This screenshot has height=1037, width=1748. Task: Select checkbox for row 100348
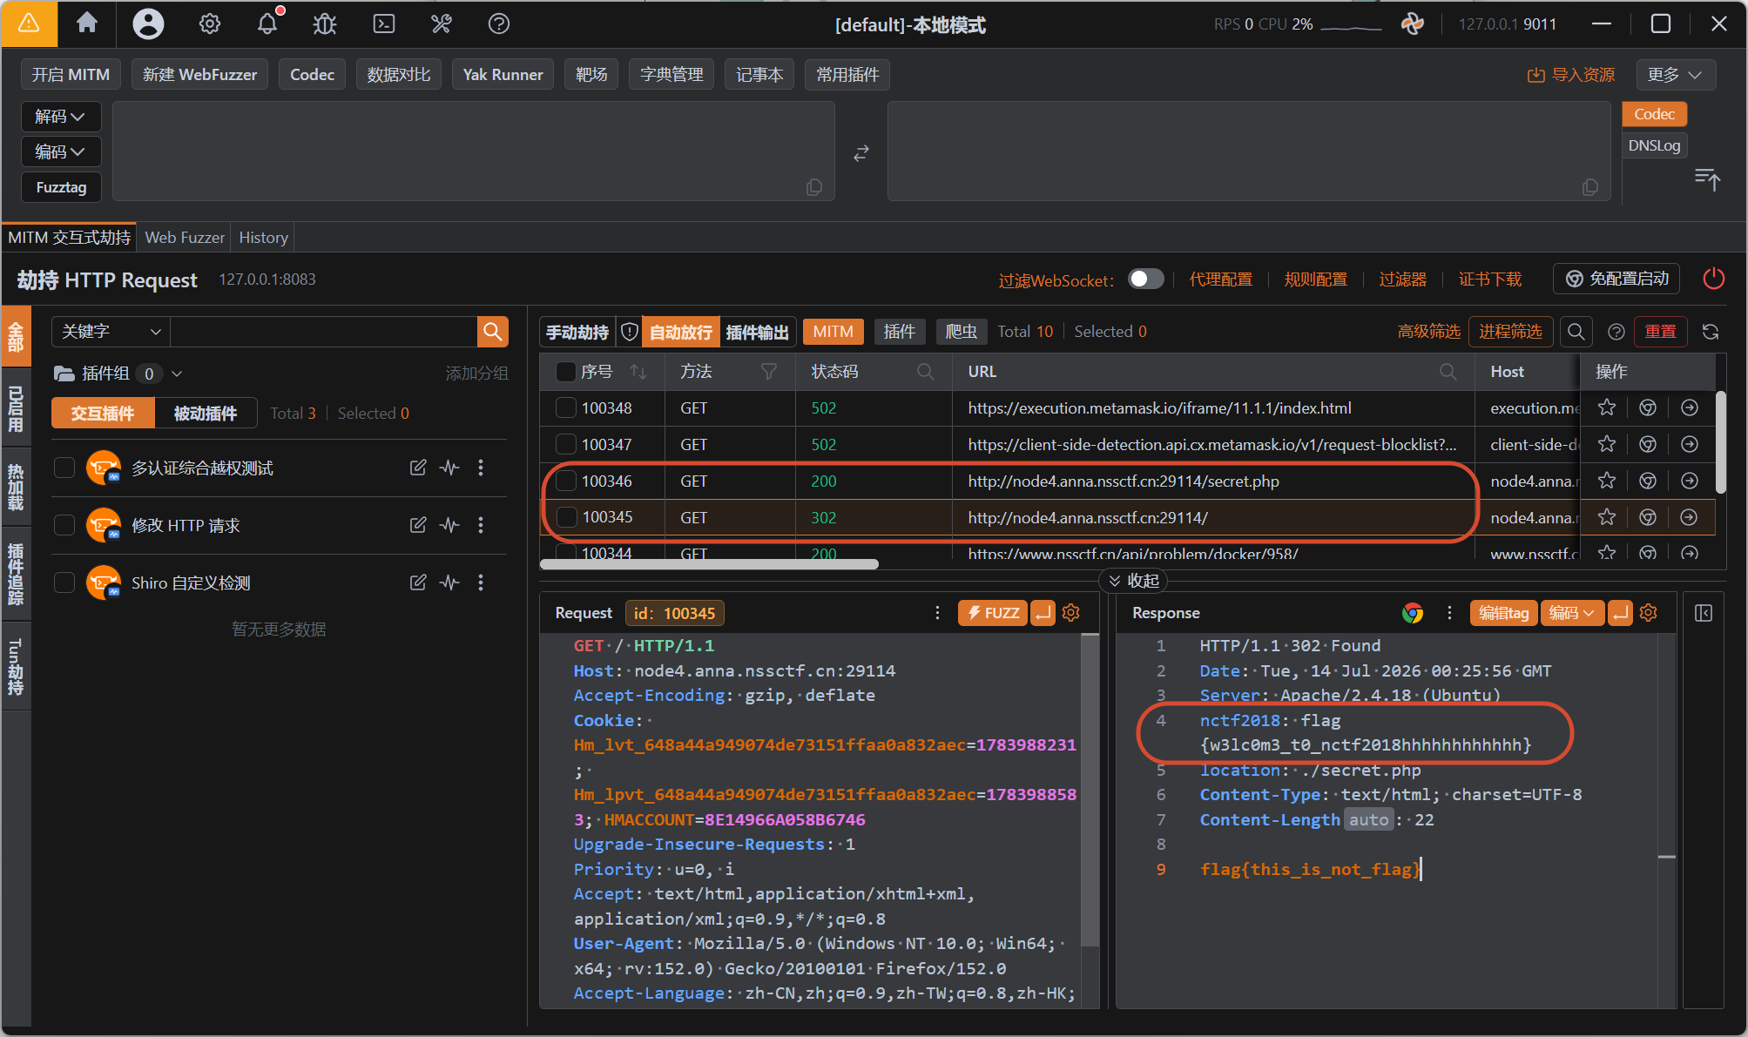coord(566,407)
